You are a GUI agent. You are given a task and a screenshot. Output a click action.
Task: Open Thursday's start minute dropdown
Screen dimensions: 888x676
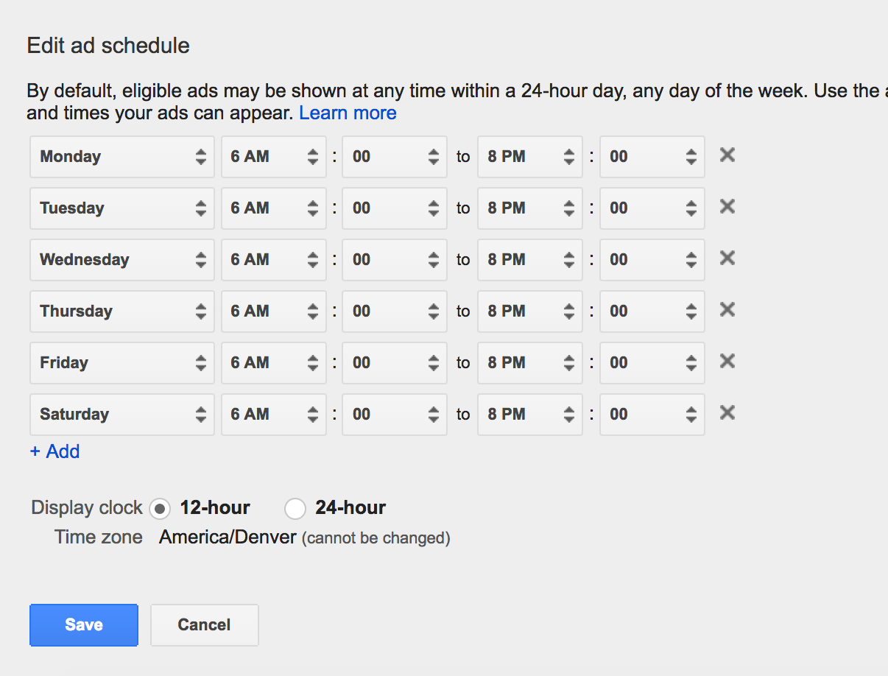pos(394,311)
